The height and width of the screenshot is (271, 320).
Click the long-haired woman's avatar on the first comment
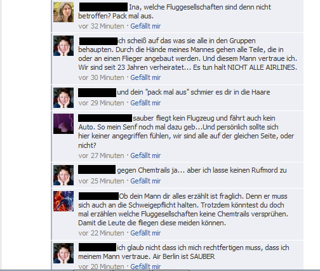[63, 12]
